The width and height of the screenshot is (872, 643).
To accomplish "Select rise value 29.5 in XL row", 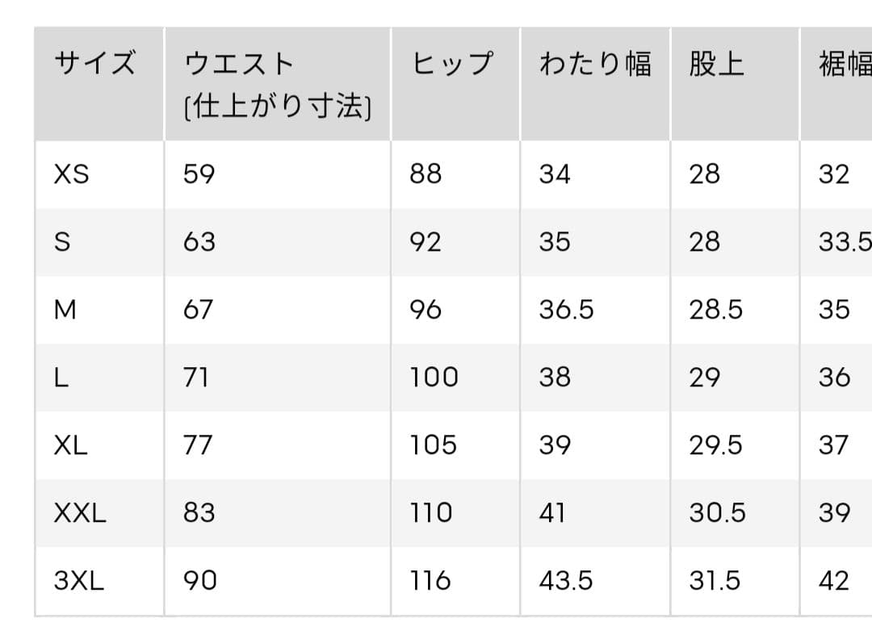I will pos(715,445).
